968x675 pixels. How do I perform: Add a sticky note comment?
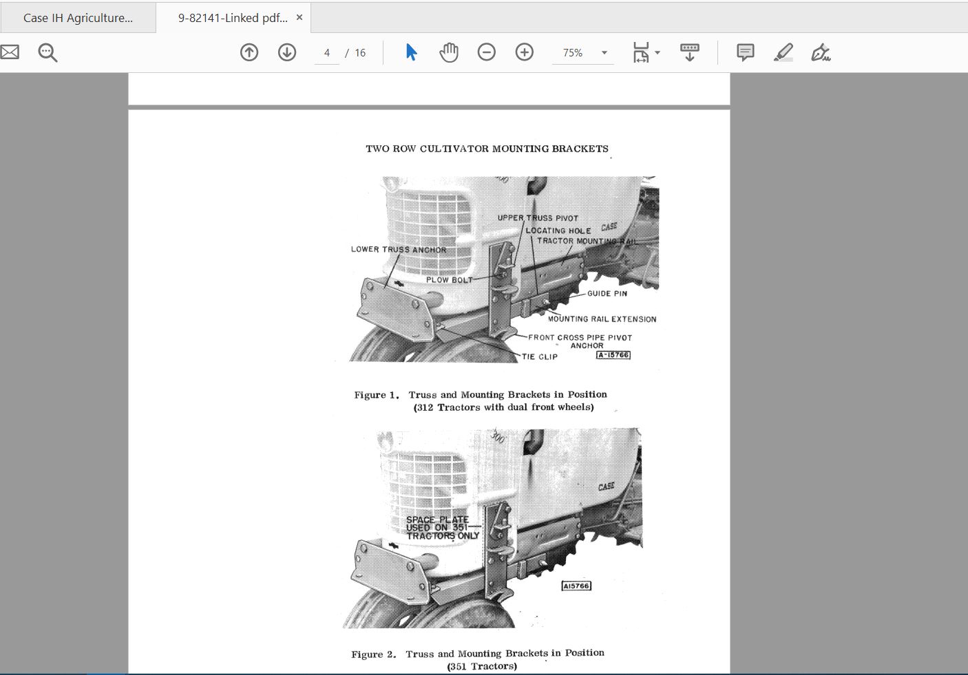(x=745, y=52)
